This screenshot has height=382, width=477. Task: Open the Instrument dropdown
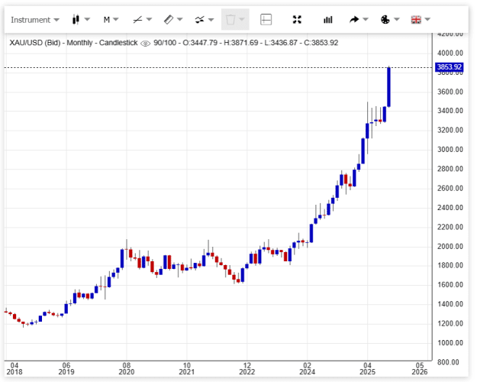pos(35,20)
